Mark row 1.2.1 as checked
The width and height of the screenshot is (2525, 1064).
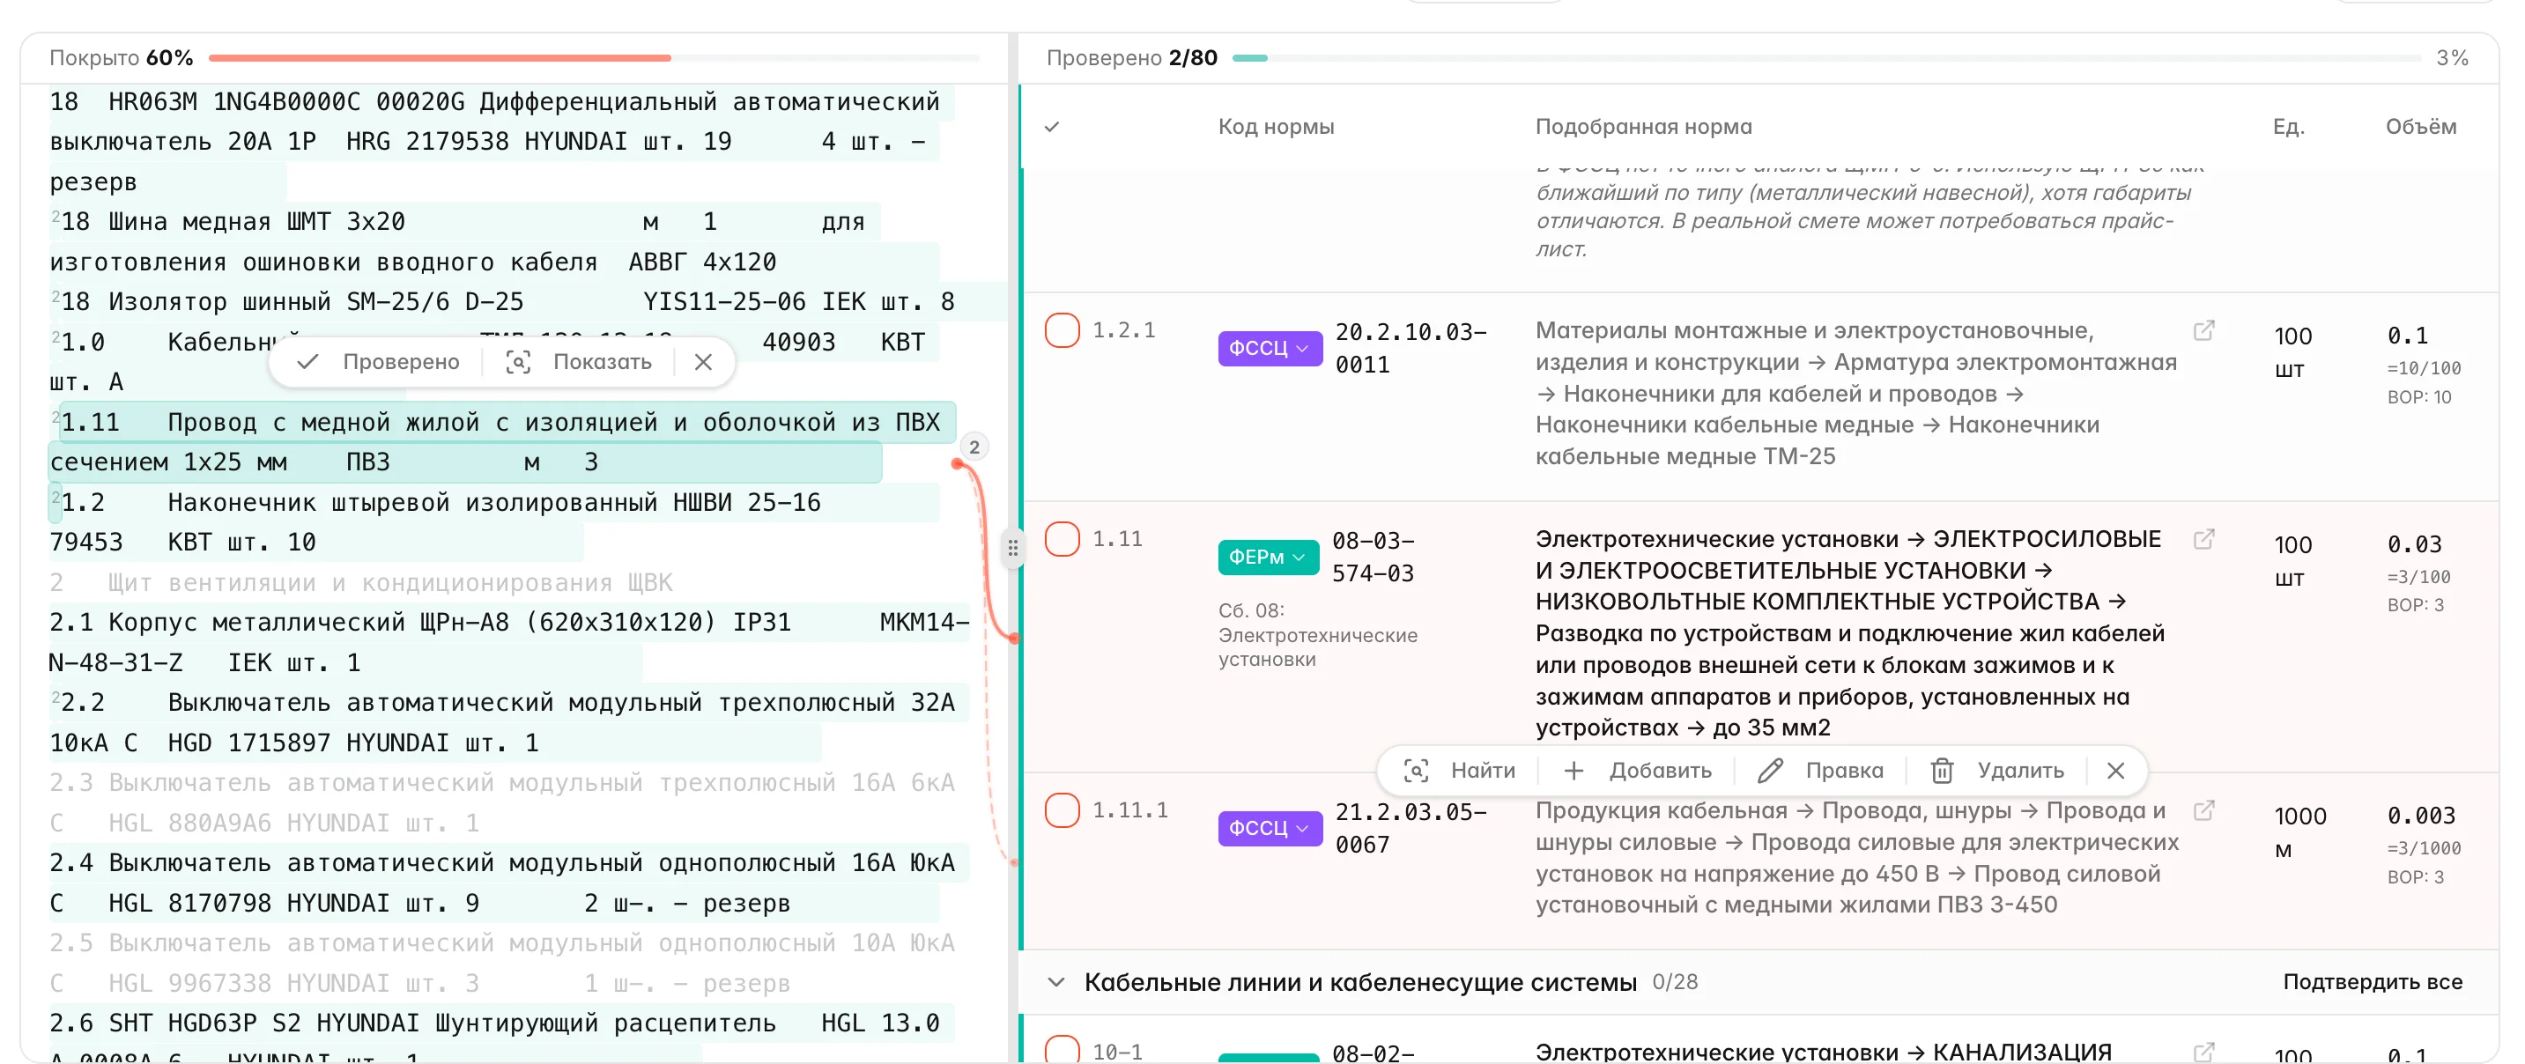(1063, 330)
